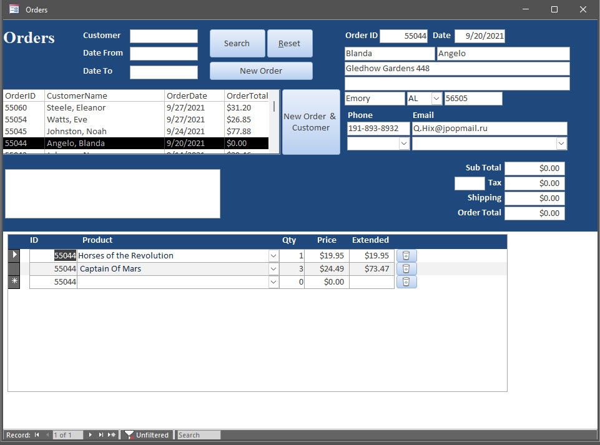Expand the product dropdown for Captain Of Mars

tap(273, 269)
